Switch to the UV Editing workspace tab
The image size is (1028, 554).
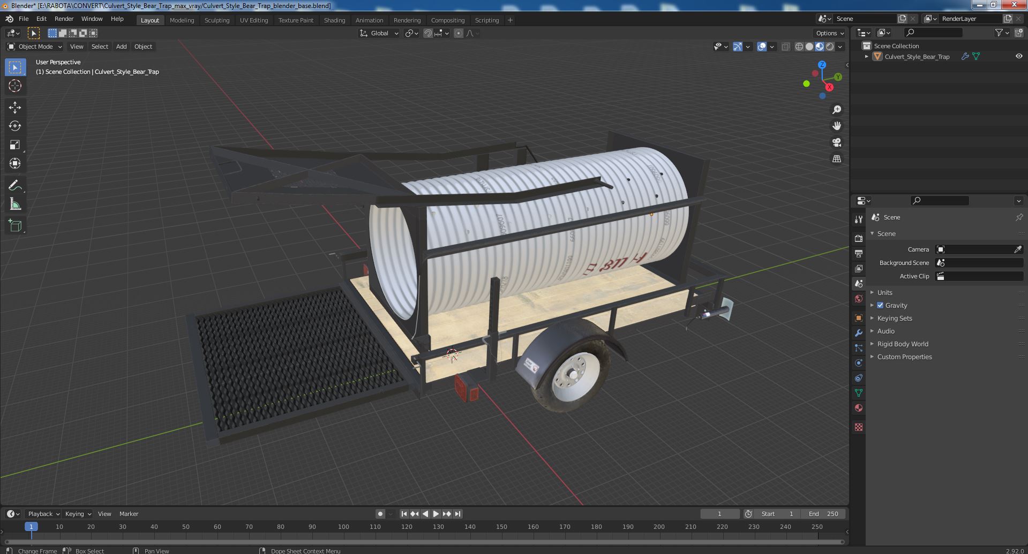pos(253,20)
